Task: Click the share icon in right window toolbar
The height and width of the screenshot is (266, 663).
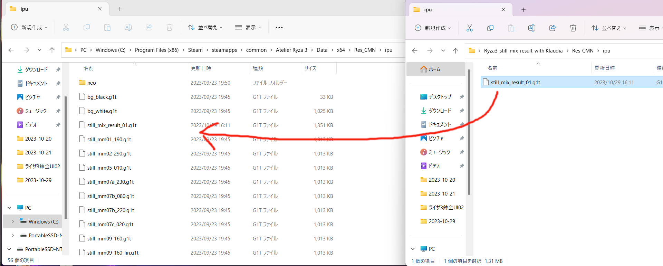Action: click(552, 28)
